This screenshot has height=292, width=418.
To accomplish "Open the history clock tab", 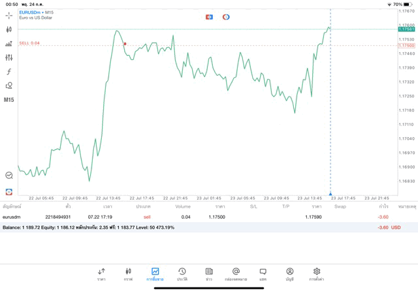I will [x=182, y=274].
